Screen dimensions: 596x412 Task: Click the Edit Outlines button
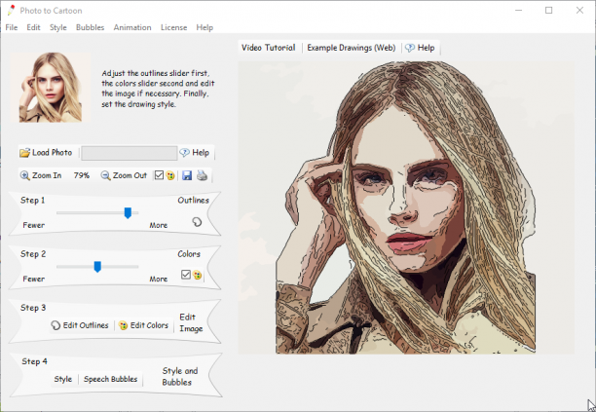[x=80, y=325]
